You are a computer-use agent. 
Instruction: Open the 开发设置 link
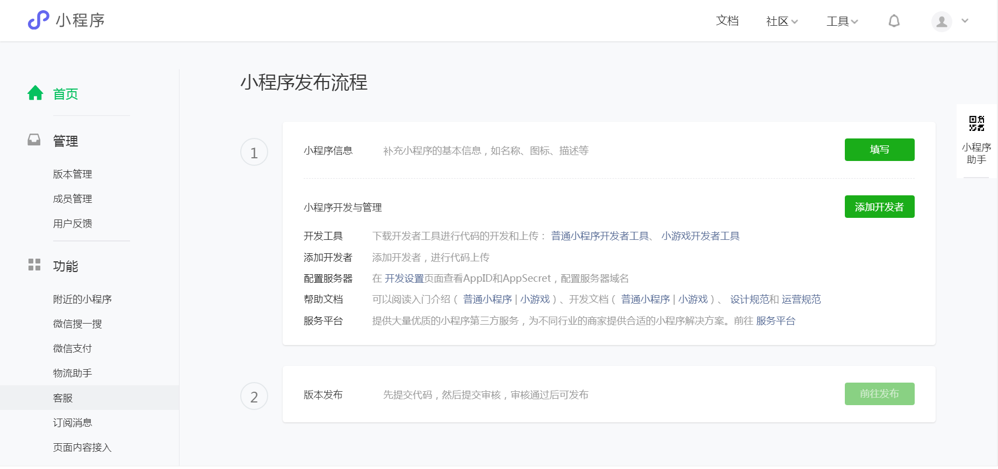pyautogui.click(x=404, y=279)
